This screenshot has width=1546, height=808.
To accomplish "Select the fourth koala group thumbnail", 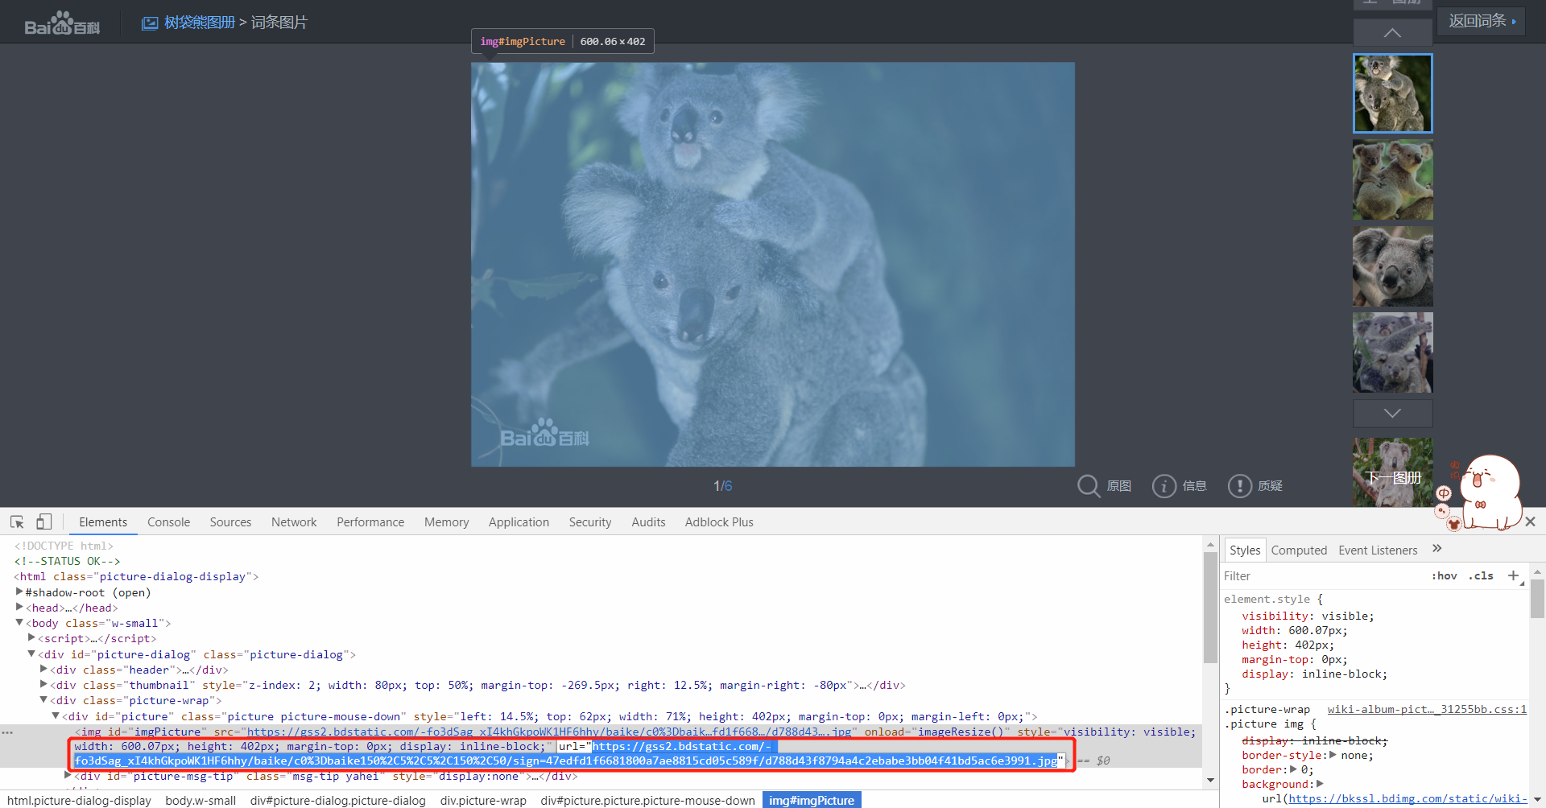I will [1393, 352].
